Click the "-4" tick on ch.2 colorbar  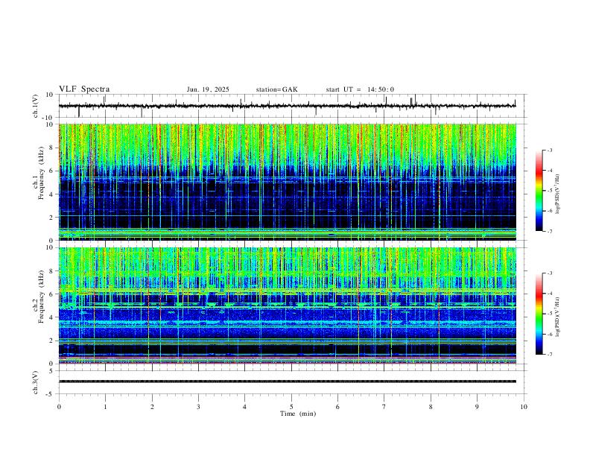550,294
